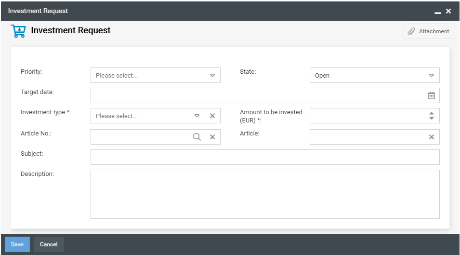
Task: Open the Priority dropdown
Action: 212,75
